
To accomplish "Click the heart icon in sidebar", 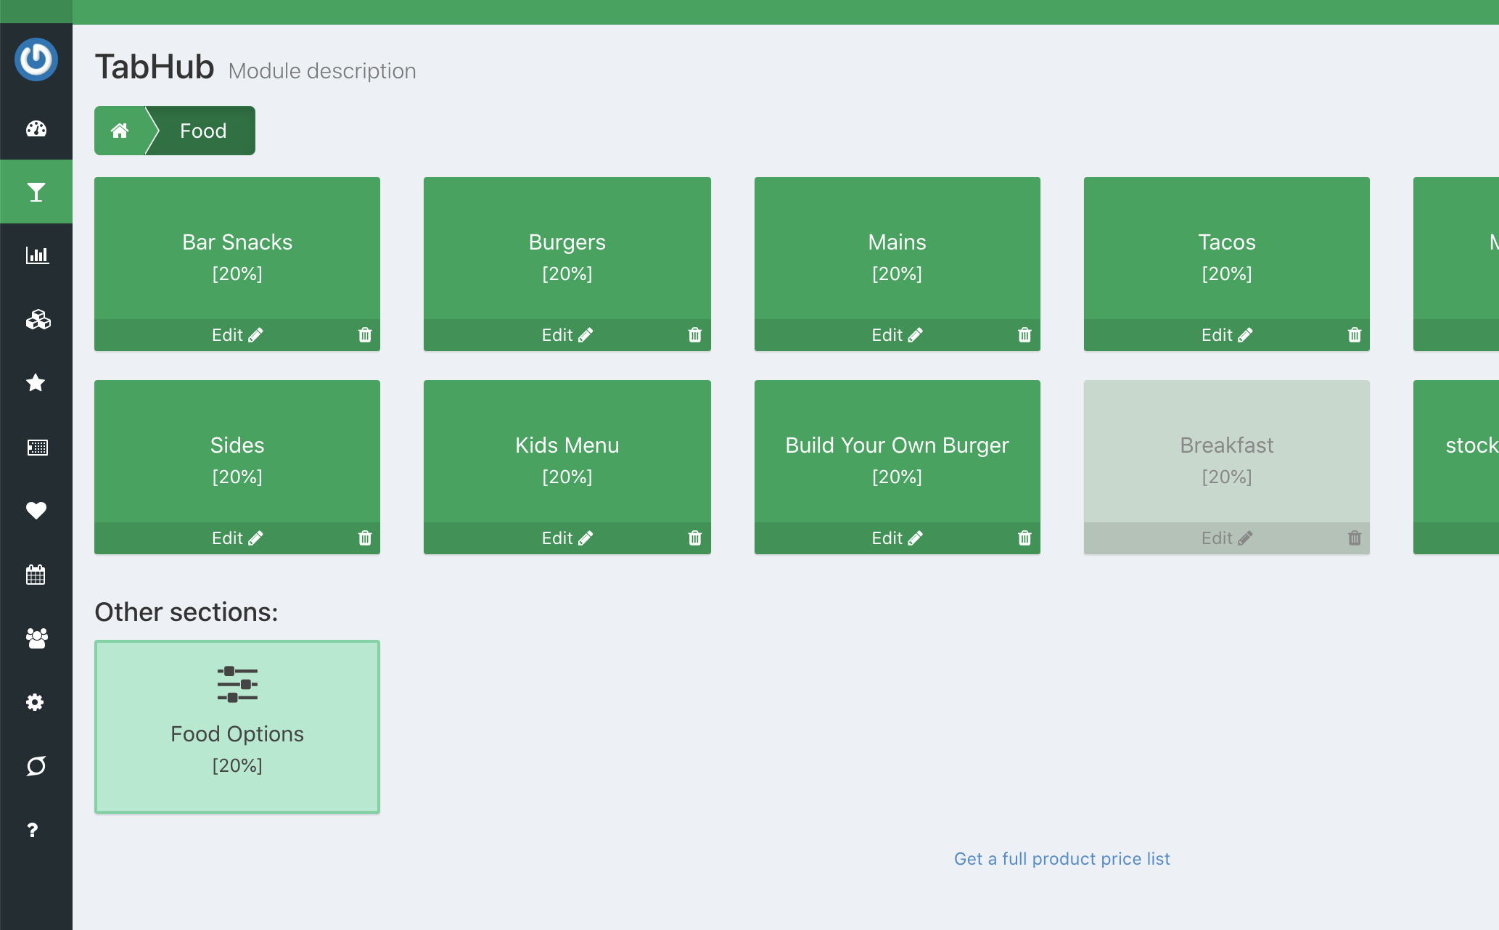I will [x=36, y=511].
